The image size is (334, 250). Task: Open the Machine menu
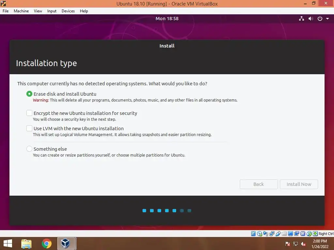[21, 11]
